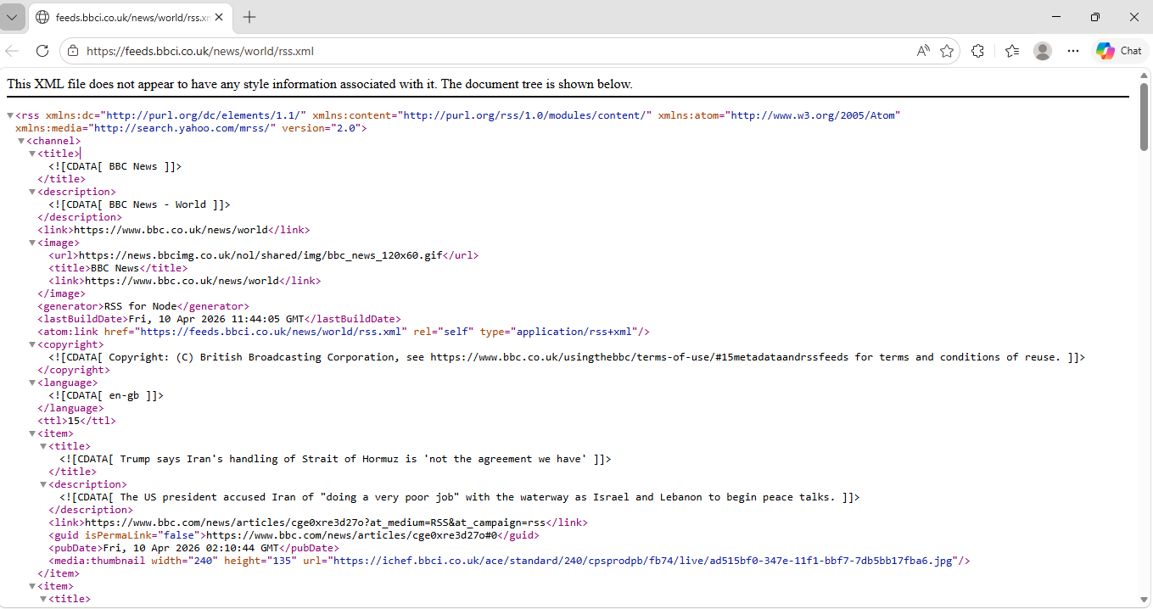Click the vertical scrollbar thumb

(1144, 117)
